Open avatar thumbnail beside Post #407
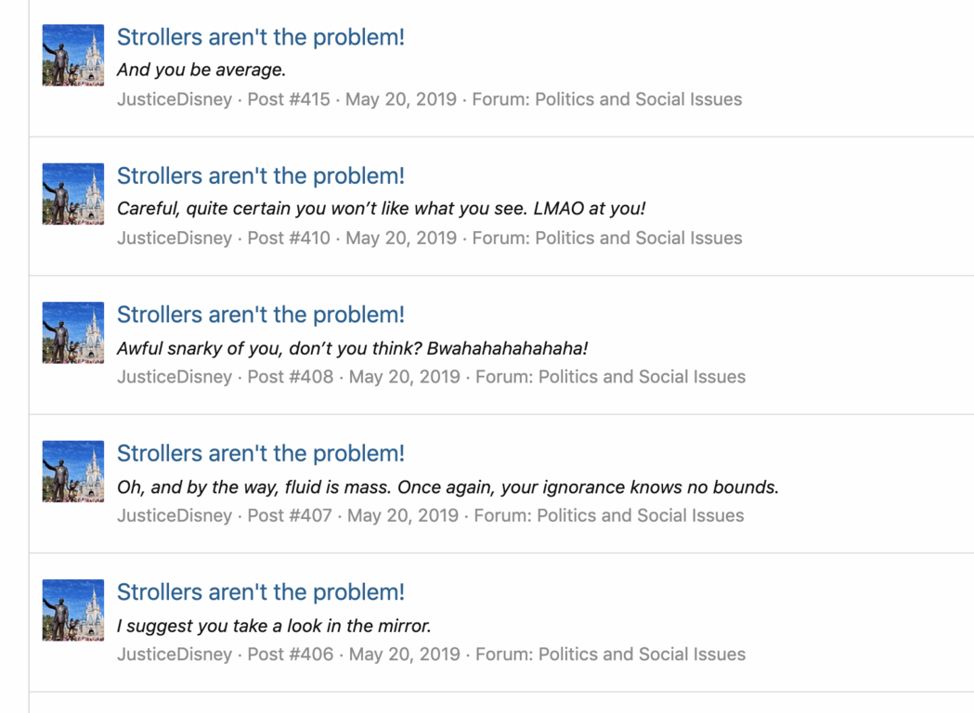The height and width of the screenshot is (713, 974). click(x=73, y=472)
